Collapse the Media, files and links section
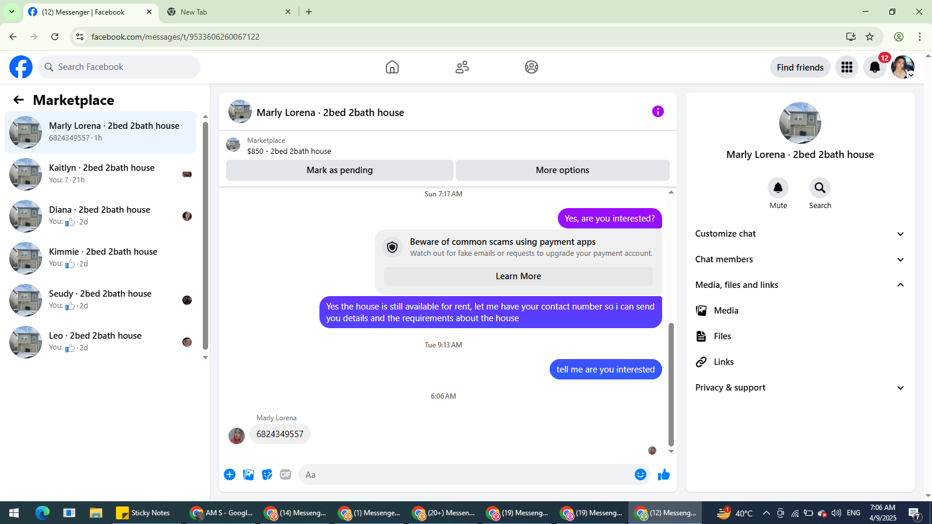The image size is (932, 524). 800,285
